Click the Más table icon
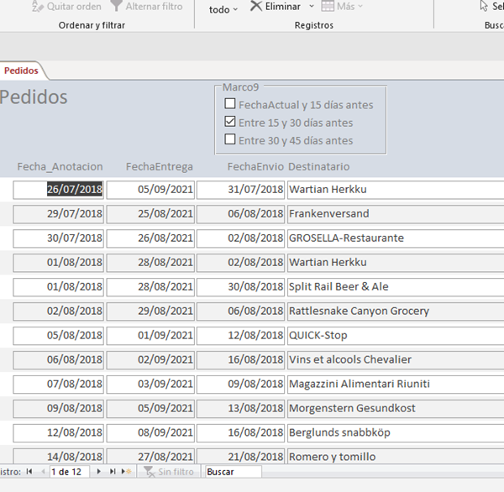 click(x=328, y=6)
